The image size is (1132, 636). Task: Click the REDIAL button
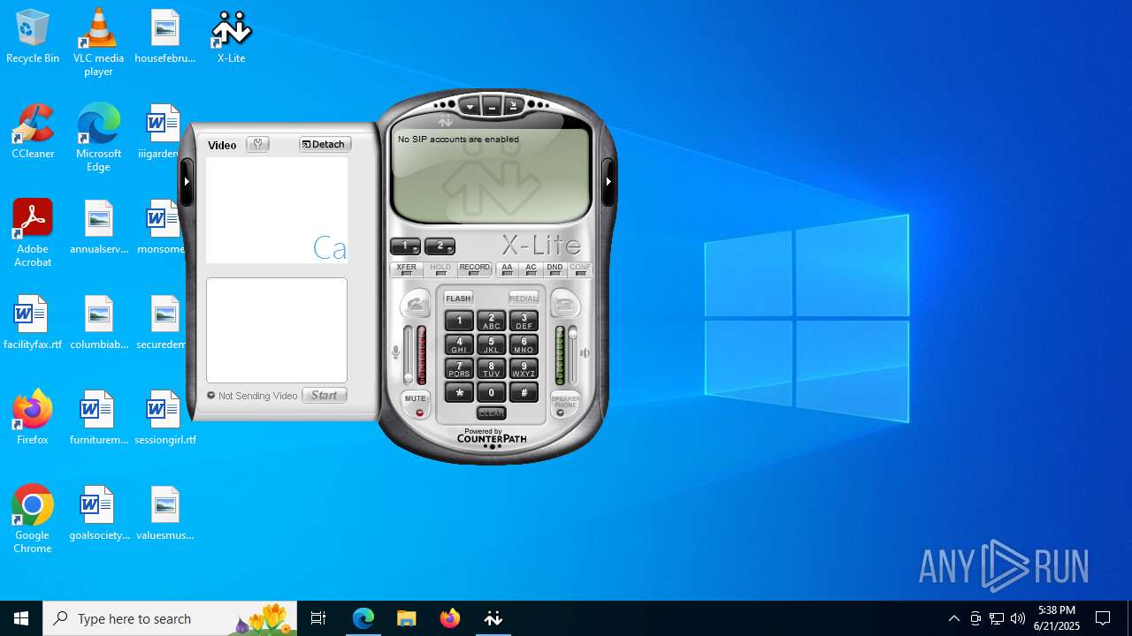pyautogui.click(x=524, y=298)
